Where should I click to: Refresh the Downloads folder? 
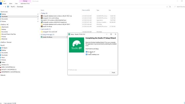point(170,7)
